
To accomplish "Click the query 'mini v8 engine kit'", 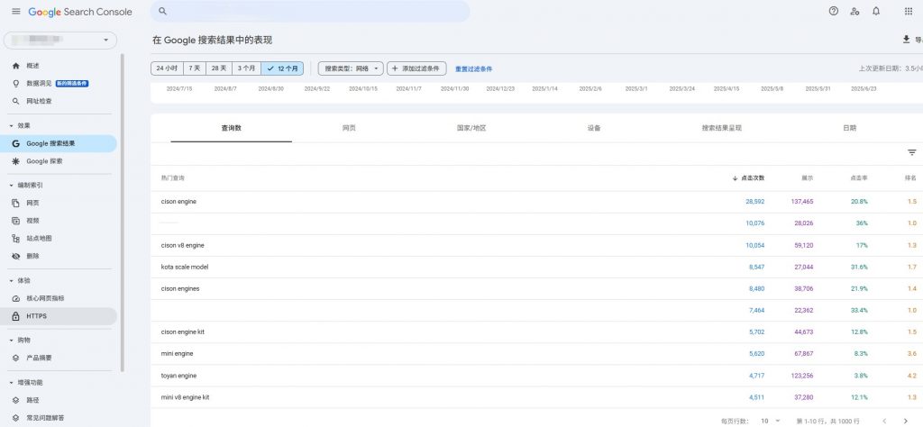I will pos(186,397).
